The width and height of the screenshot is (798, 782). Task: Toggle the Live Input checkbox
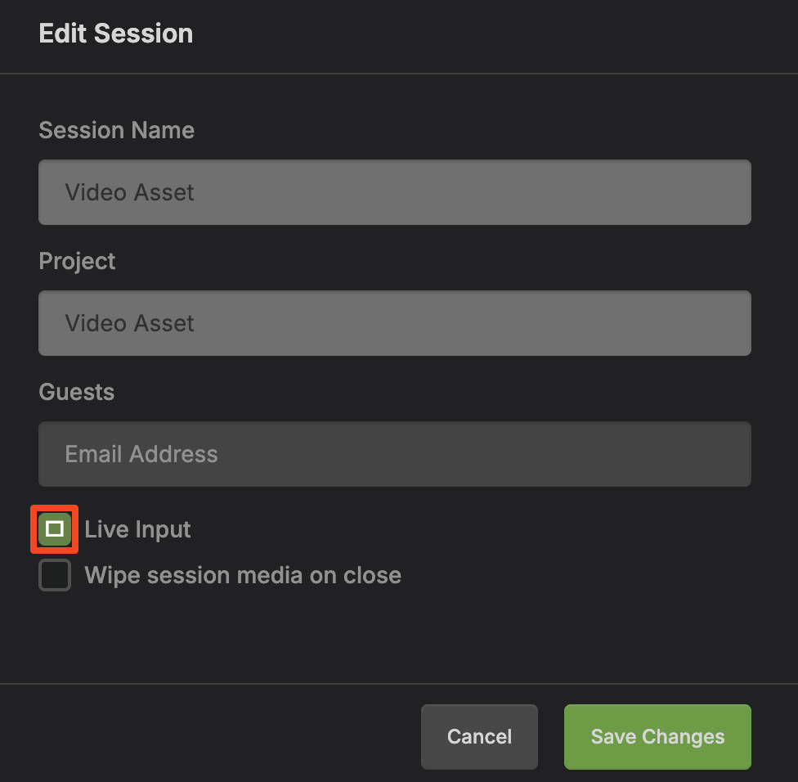[55, 529]
